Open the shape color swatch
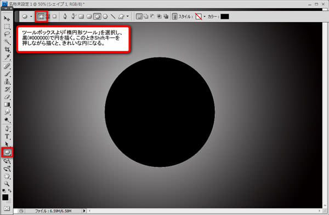 [224, 16]
